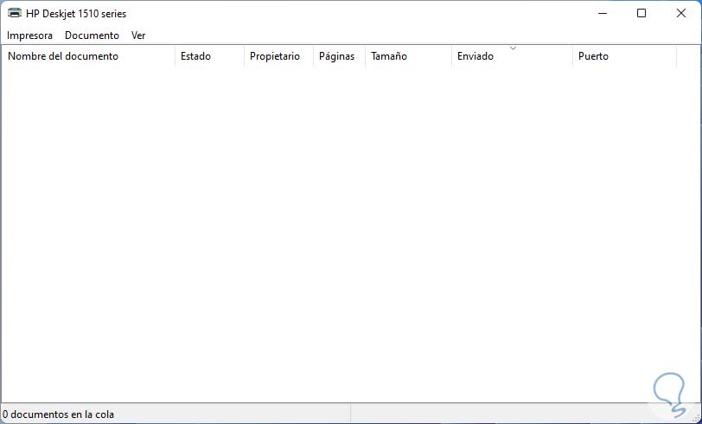Maximize the printer queue window

pyautogui.click(x=641, y=14)
